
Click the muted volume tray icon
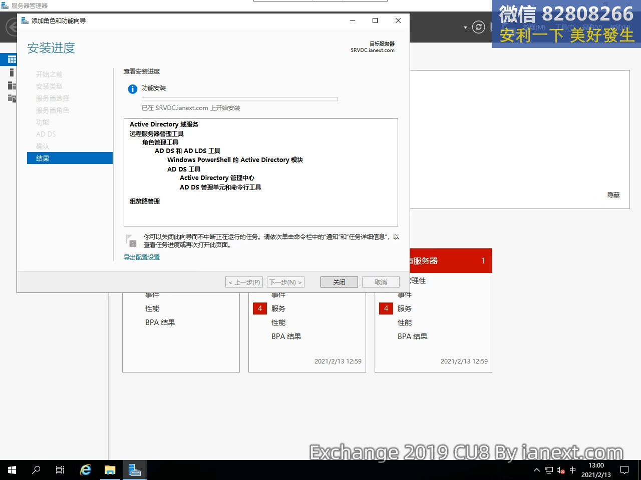[x=561, y=470]
